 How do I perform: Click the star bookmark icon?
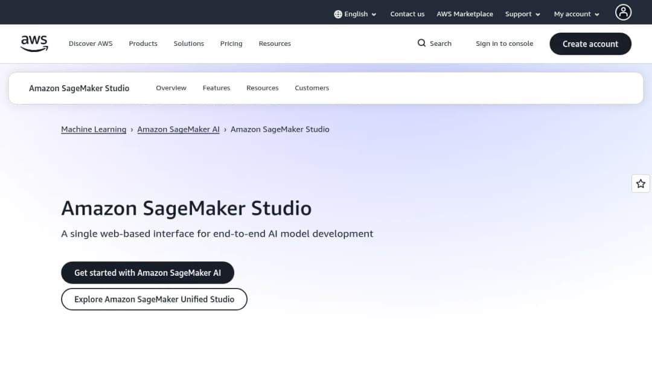point(641,183)
